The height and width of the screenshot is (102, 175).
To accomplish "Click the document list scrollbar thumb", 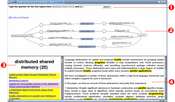I will coord(62,61).
